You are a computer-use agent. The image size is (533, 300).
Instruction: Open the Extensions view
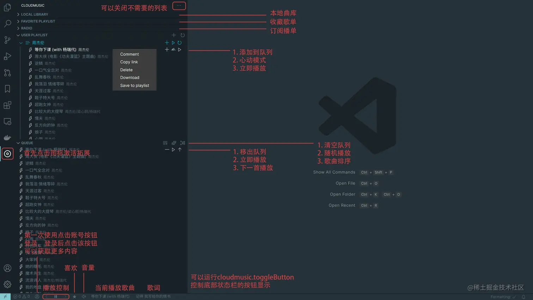(7, 105)
